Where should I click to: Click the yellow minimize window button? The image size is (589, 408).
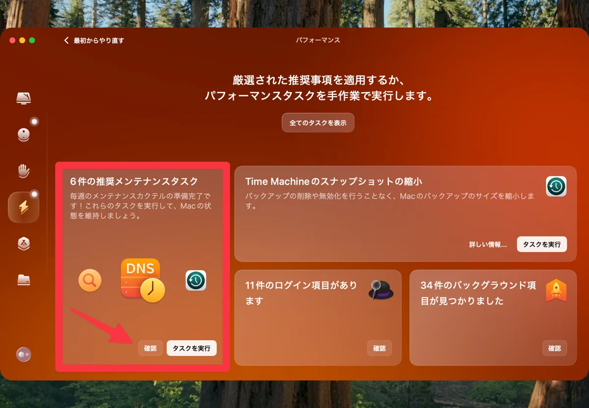(x=22, y=40)
